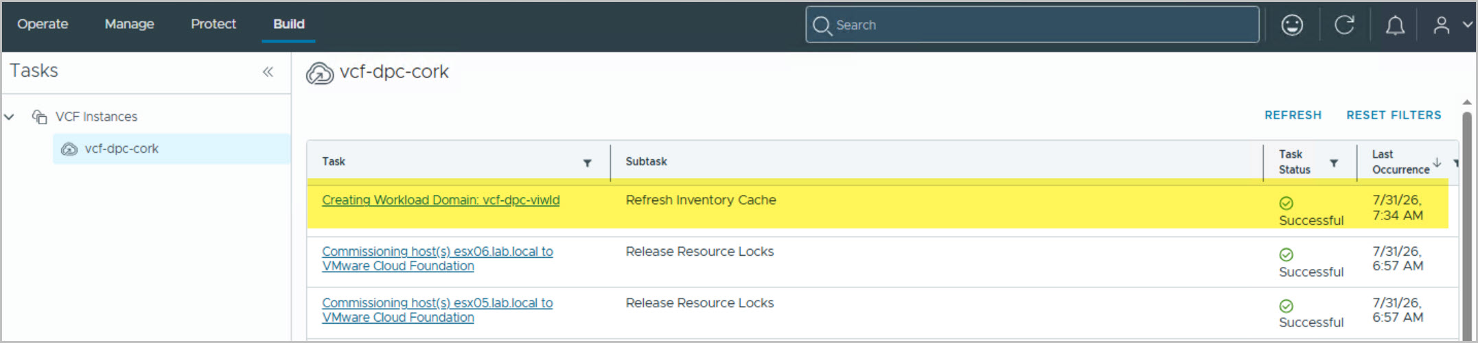Collapse the VCF Instances tree node
Viewport: 1478px width, 343px height.
pyautogui.click(x=10, y=117)
